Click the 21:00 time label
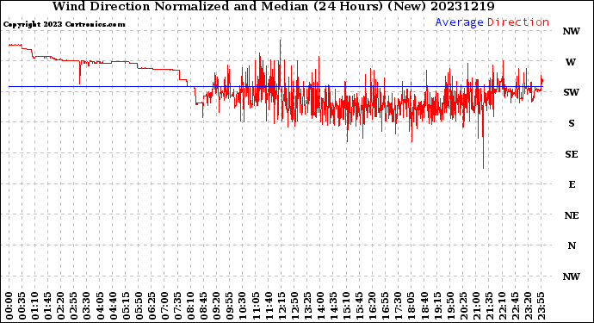Screen dimensions: 594x323 coord(476,306)
